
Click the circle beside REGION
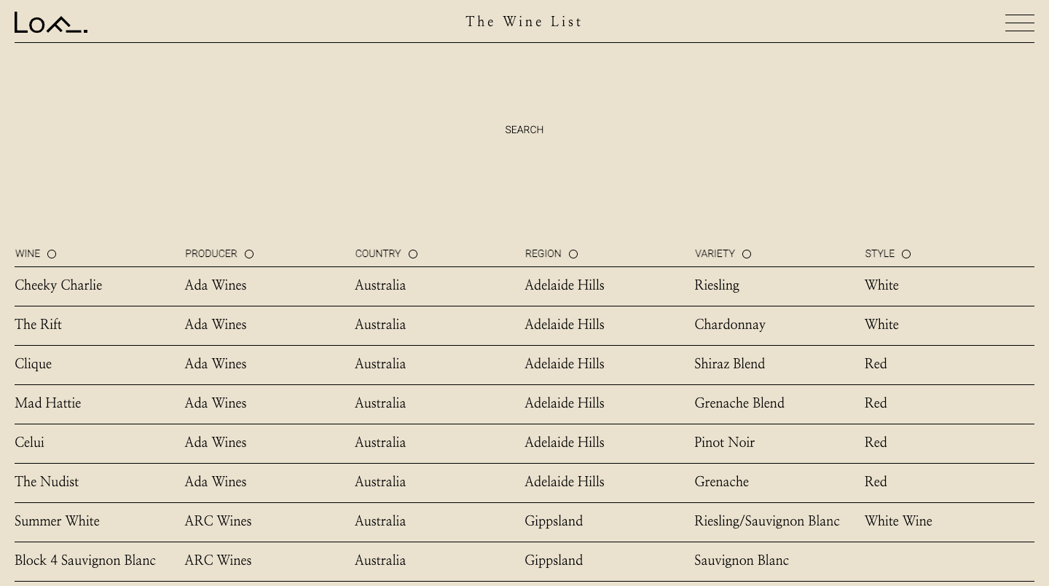(x=573, y=254)
